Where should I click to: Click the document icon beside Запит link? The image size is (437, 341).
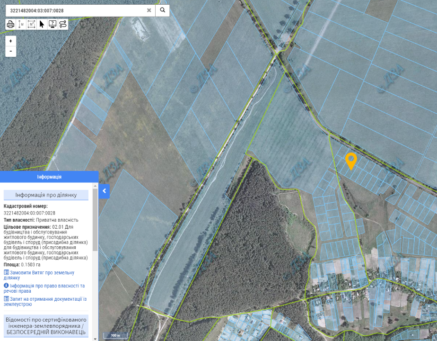coord(6,298)
